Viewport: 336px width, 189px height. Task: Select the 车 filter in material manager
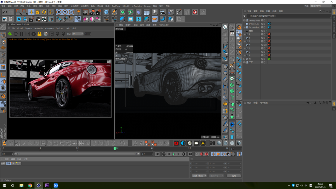tap(13, 163)
